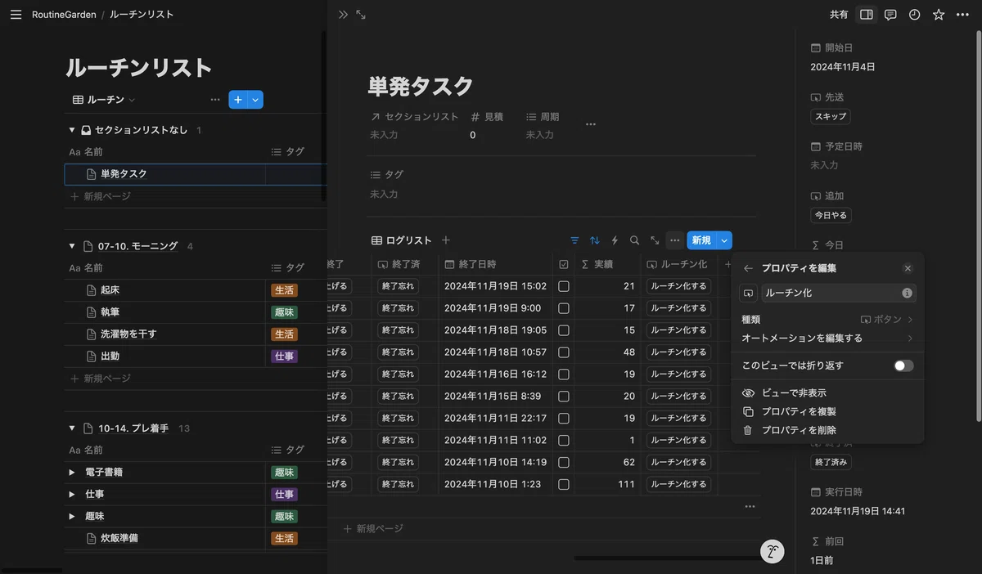The width and height of the screenshot is (982, 574).
Task: Click the round floating button at bottom
Action: pyautogui.click(x=773, y=551)
